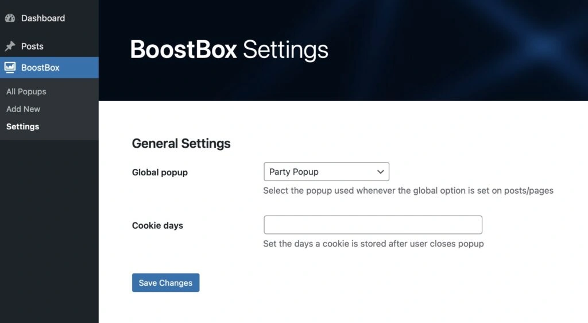This screenshot has height=323, width=588.
Task: Open the Dashboard menu item
Action: [42, 18]
